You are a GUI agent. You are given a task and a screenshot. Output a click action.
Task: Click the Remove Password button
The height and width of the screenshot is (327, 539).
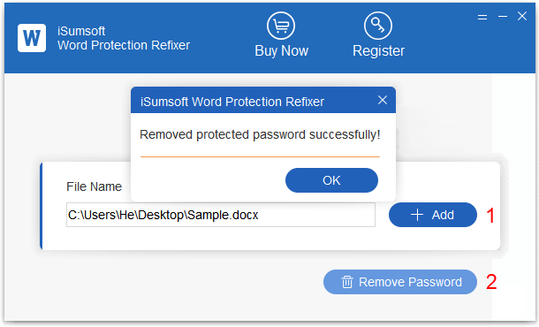[400, 282]
